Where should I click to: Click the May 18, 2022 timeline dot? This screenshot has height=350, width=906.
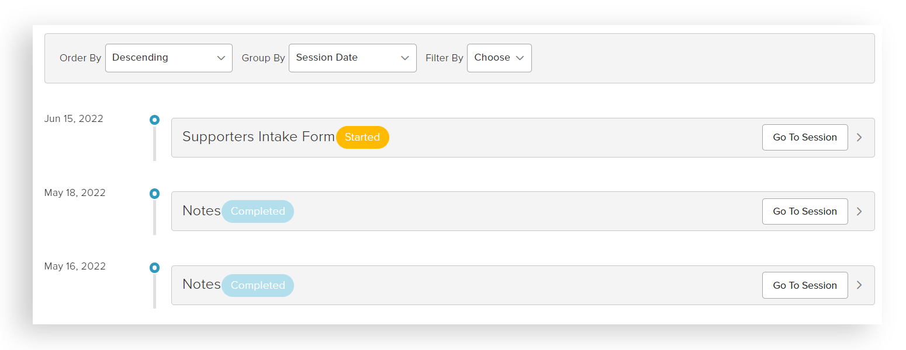click(x=154, y=194)
